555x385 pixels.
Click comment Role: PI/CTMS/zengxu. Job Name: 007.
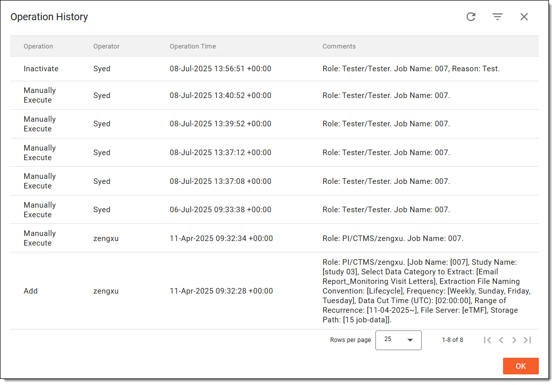point(393,238)
